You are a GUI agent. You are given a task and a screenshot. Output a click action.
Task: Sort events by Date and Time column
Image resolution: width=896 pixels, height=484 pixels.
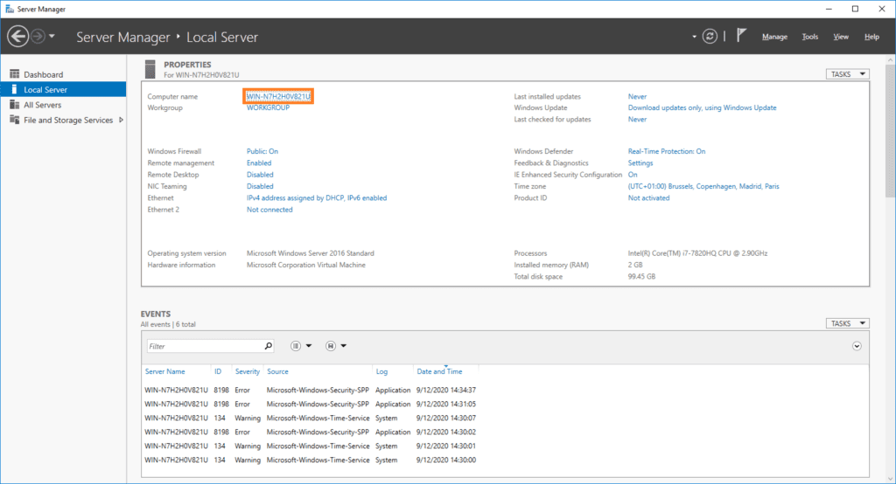439,371
